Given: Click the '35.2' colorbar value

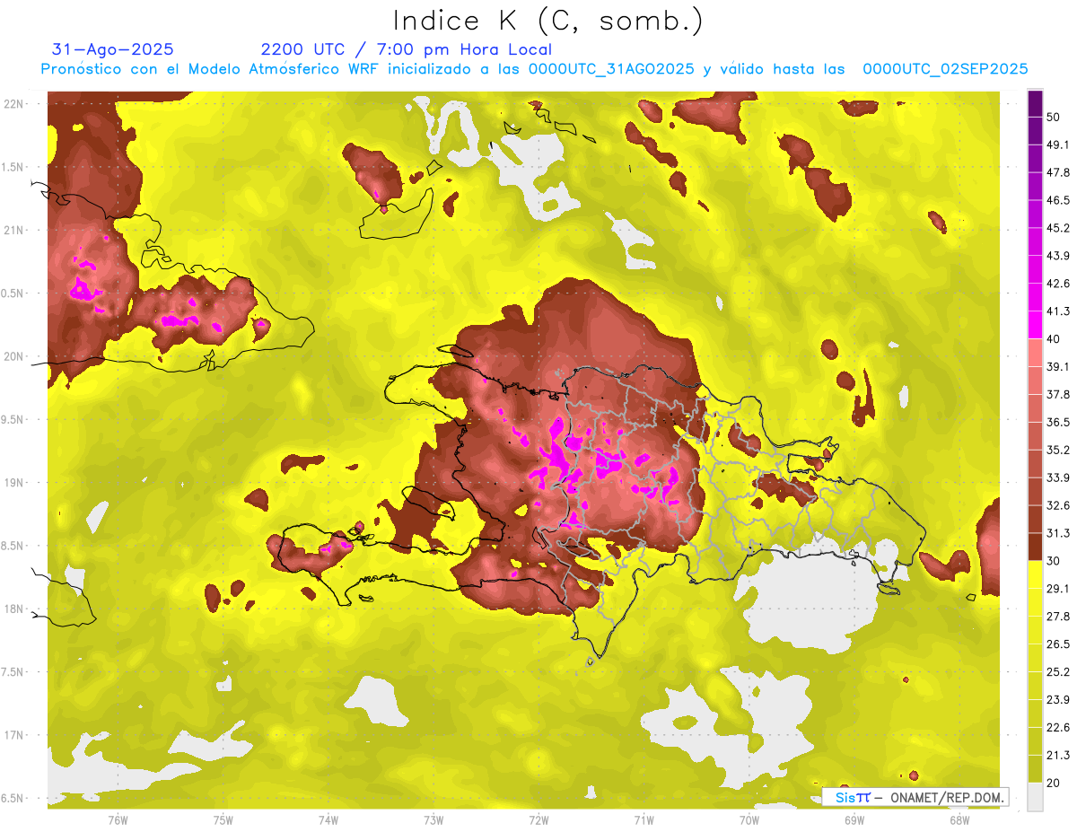Looking at the screenshot, I should pyautogui.click(x=1057, y=450).
